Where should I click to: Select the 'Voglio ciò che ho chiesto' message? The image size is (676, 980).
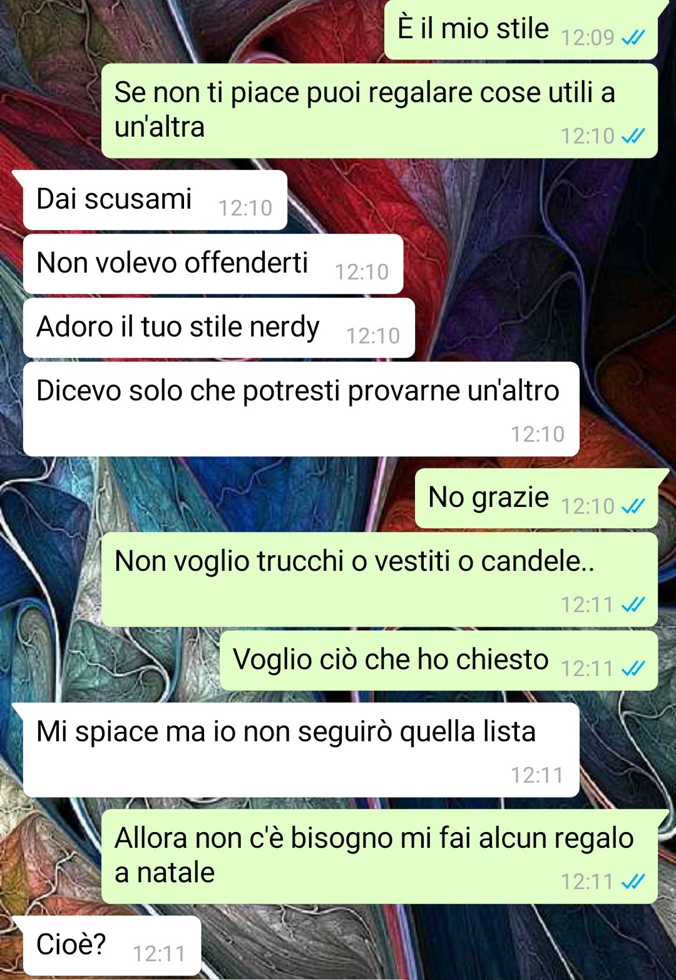439,660
